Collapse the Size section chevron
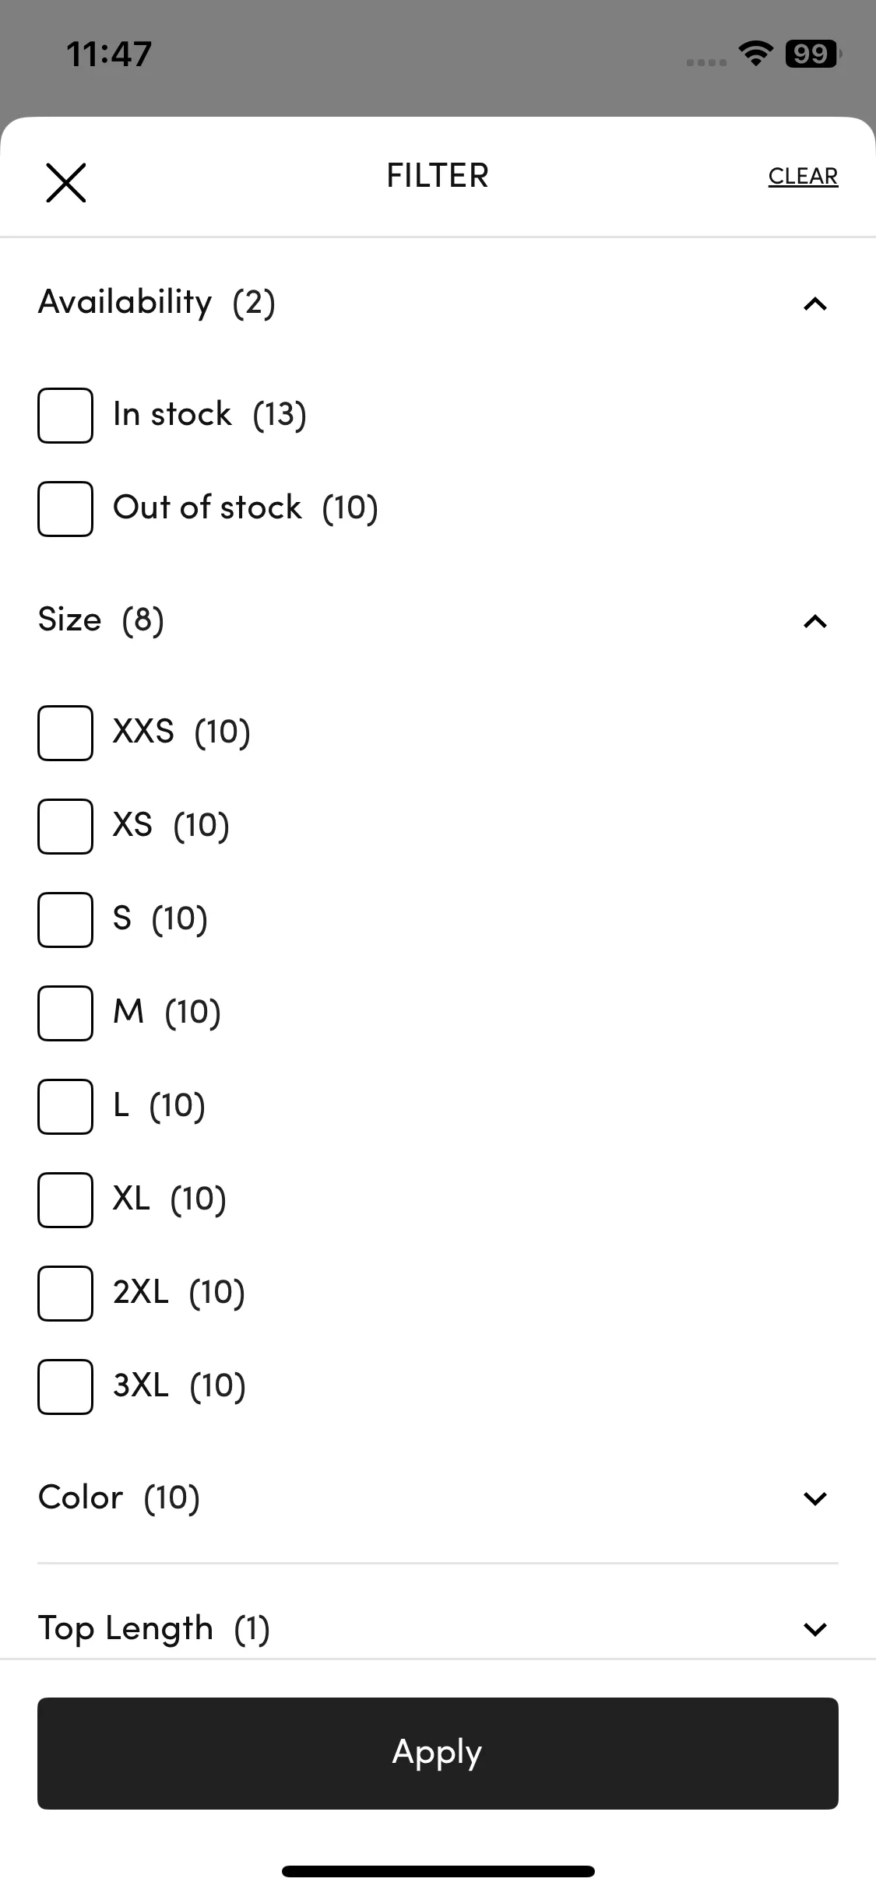 pyautogui.click(x=814, y=621)
